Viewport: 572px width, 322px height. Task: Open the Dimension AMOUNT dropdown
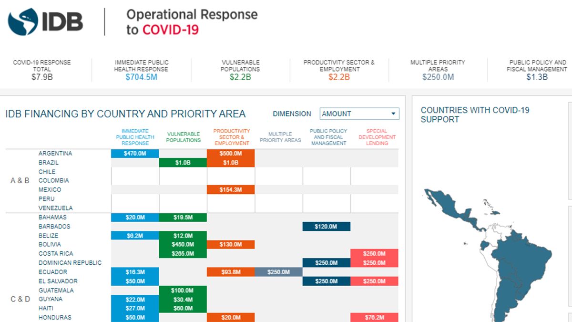click(x=359, y=114)
